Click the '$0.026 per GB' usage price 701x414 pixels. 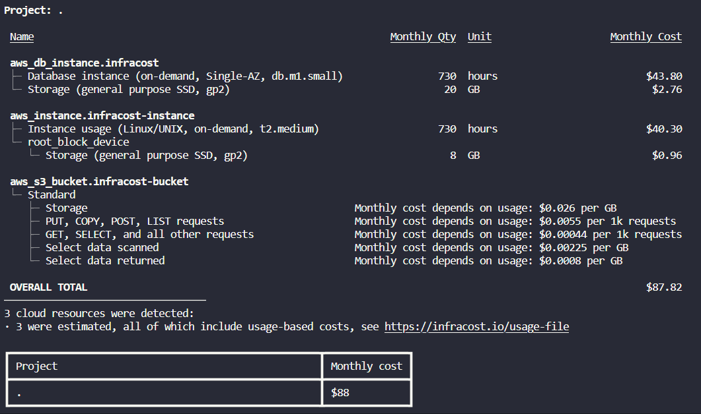click(x=577, y=208)
